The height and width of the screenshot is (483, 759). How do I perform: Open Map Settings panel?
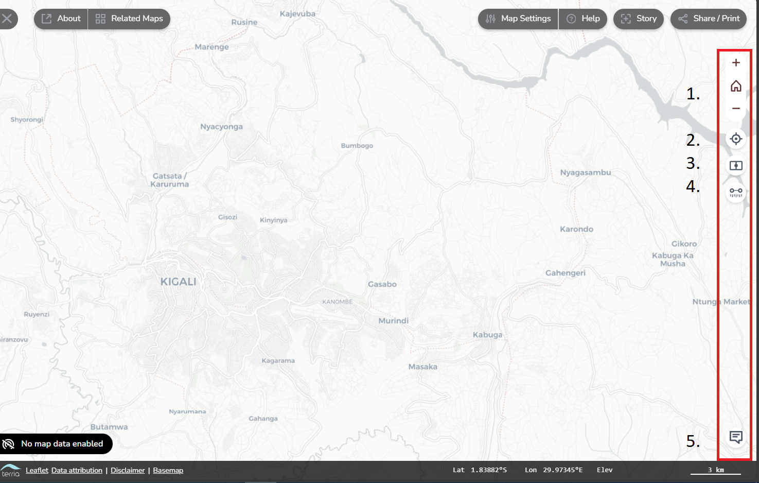518,19
